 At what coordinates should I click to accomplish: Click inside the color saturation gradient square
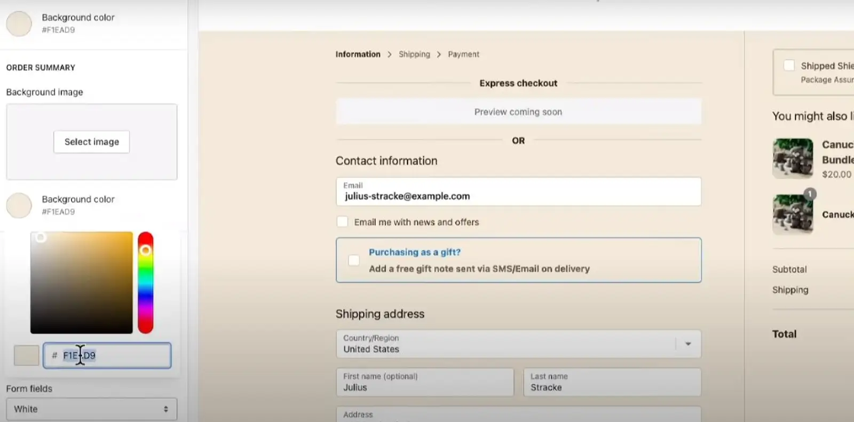[x=81, y=282]
